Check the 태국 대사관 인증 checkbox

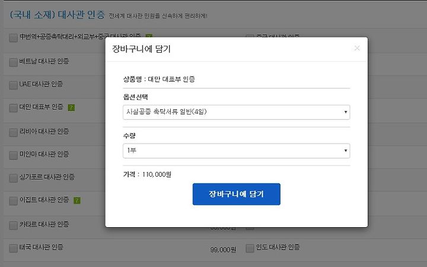tap(13, 248)
